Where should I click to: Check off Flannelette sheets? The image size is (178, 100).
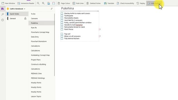click(x=62, y=18)
